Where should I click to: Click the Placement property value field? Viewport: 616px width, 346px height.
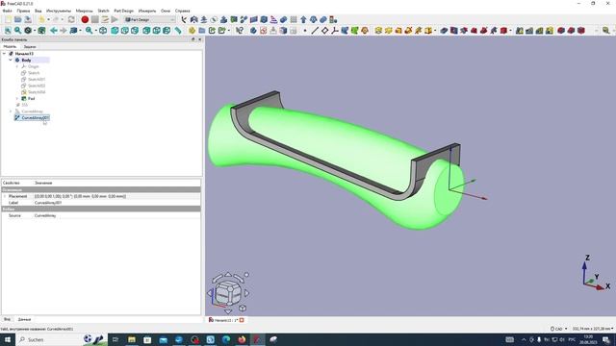click(117, 196)
